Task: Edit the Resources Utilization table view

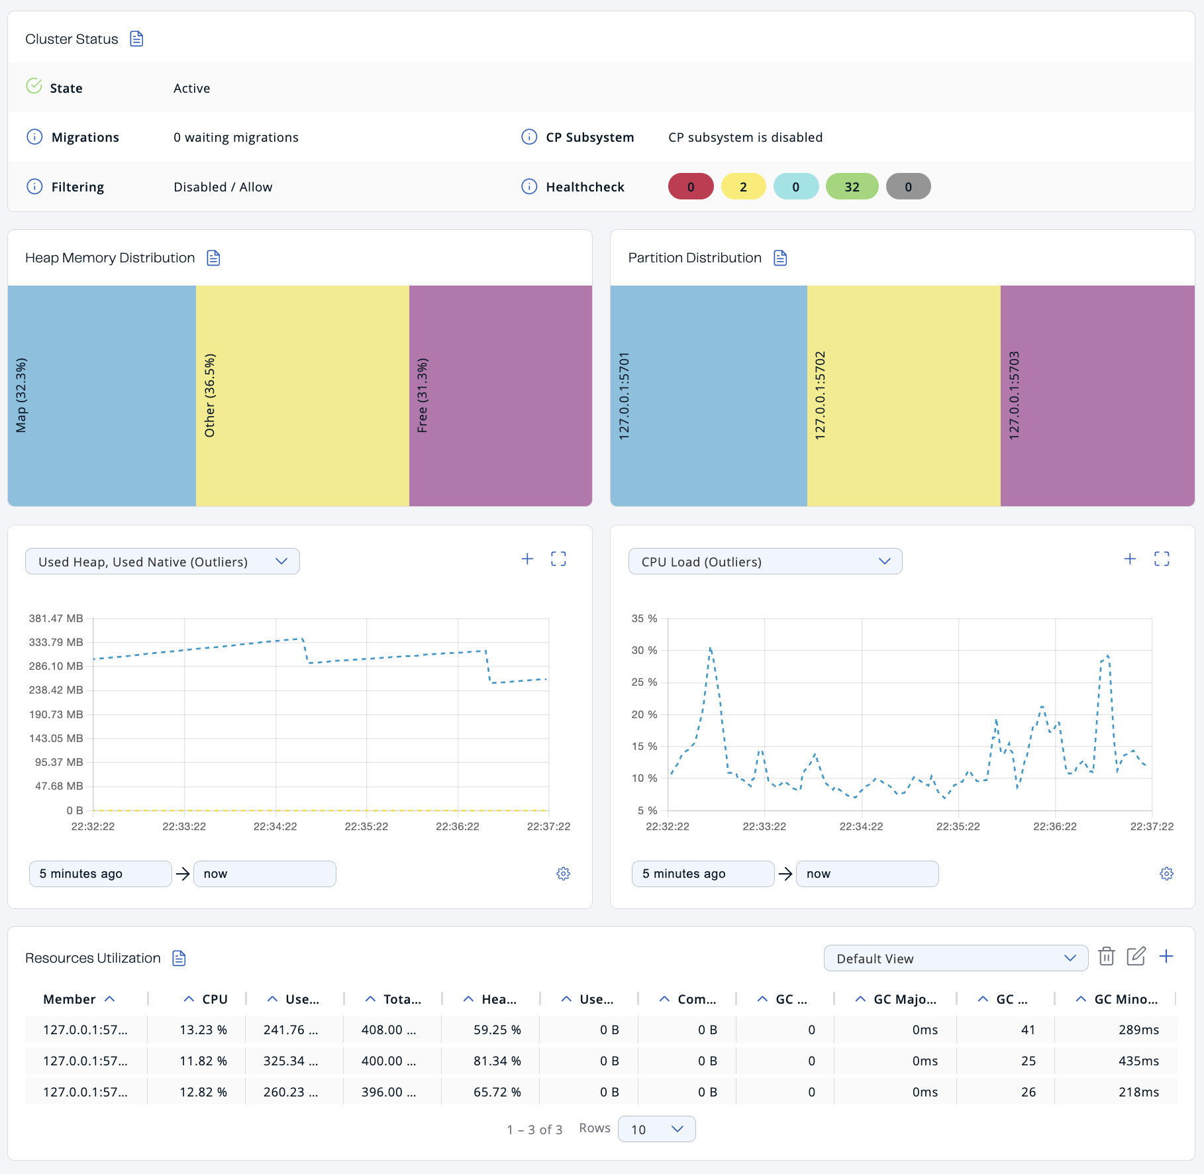Action: pyautogui.click(x=1136, y=957)
